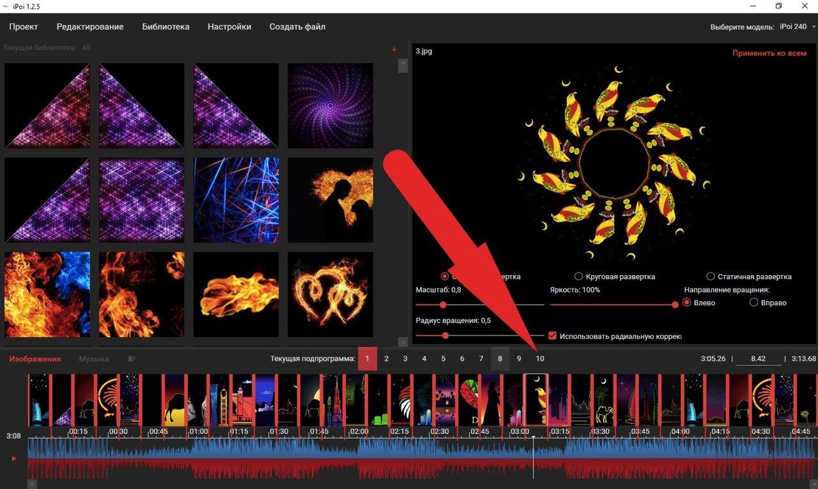The image size is (818, 489).
Task: Choose Влево rotation direction
Action: (x=687, y=303)
